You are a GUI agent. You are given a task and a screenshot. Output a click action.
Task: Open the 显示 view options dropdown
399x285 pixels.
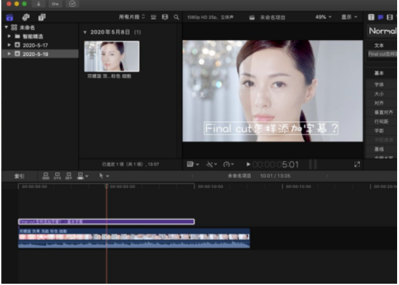349,17
